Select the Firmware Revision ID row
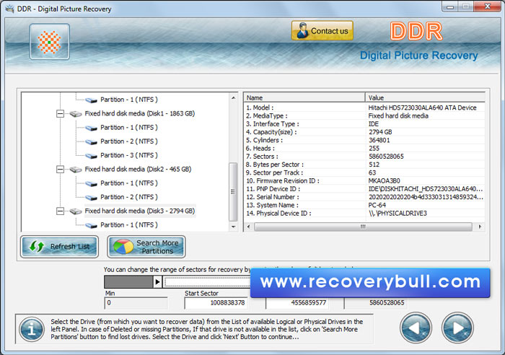The image size is (505, 355). [x=364, y=181]
